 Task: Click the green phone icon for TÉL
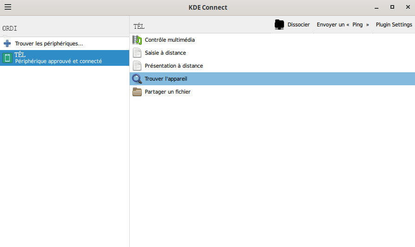click(7, 58)
